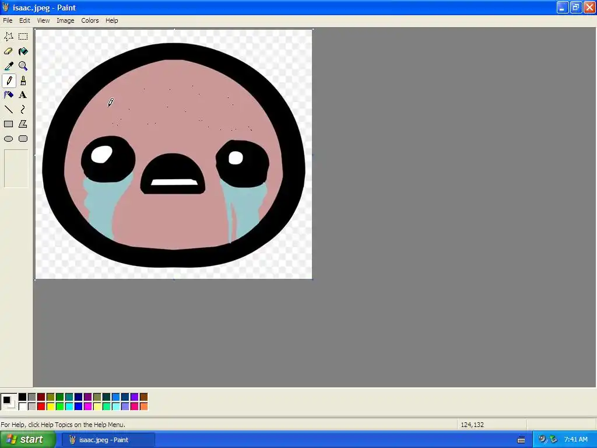Choose the Rectangle shape tool
The height and width of the screenshot is (448, 597).
[8, 124]
